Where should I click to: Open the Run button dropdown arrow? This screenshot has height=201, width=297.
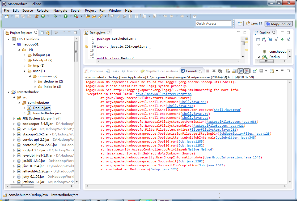tap(71, 16)
